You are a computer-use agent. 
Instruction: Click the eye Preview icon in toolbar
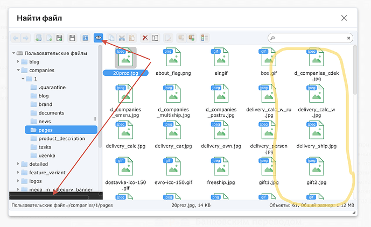pyautogui.click(x=98, y=38)
